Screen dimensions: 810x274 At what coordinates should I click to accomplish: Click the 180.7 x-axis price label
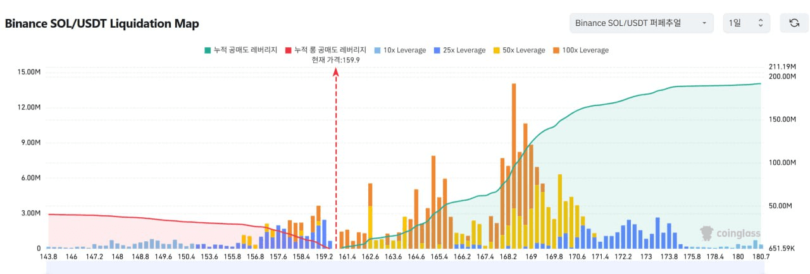click(761, 257)
